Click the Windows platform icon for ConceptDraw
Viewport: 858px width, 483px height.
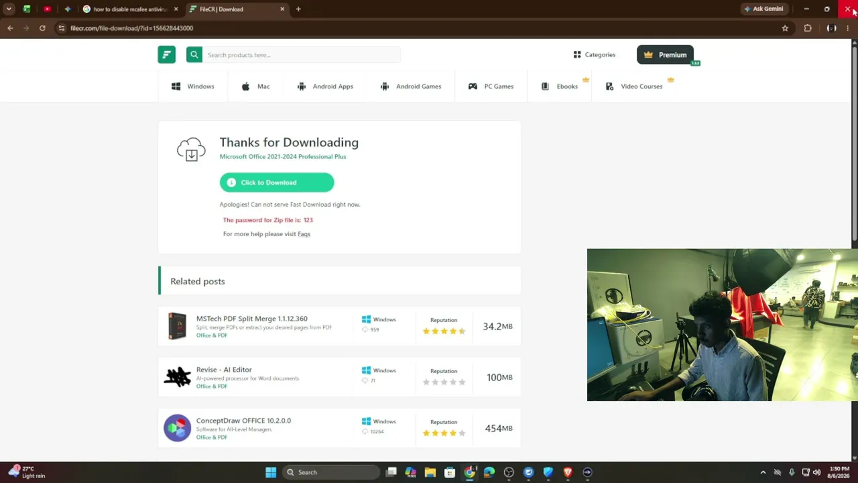[366, 421]
